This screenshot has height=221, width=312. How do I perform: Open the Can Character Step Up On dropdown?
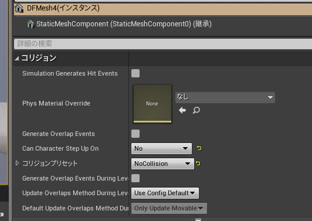click(x=162, y=148)
